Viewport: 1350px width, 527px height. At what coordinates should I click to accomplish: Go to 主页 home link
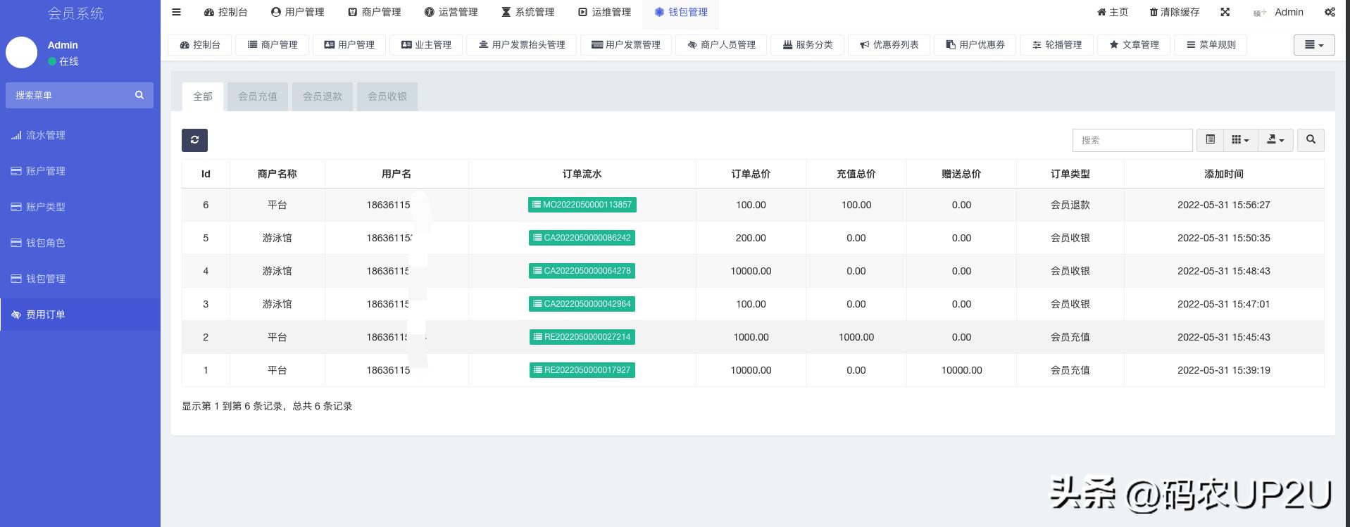(1113, 12)
